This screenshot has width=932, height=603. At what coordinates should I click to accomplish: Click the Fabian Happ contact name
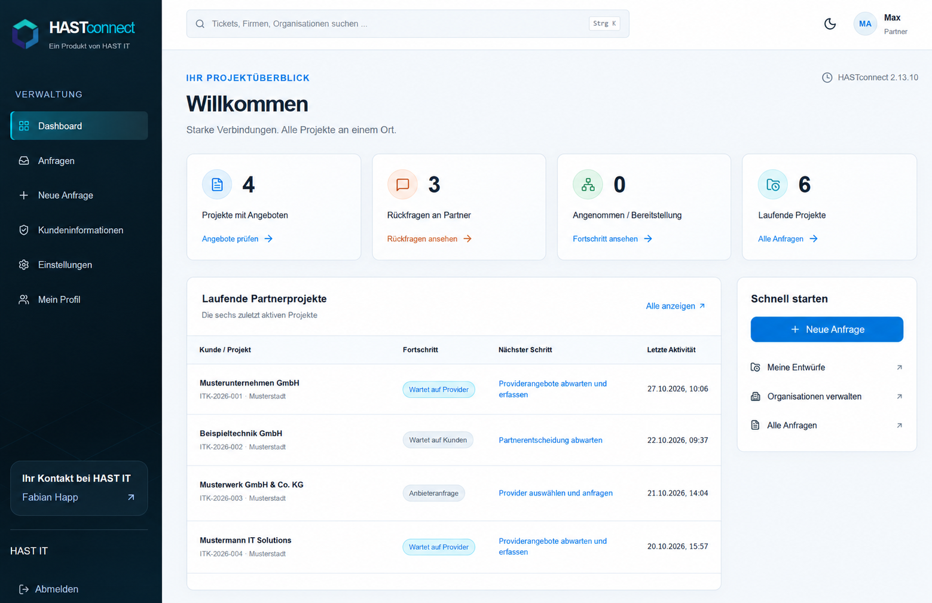point(50,497)
